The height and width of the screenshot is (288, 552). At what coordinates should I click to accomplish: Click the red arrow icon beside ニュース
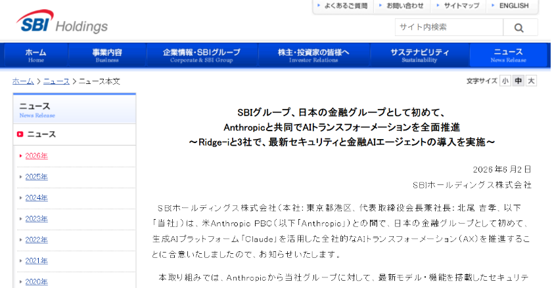coord(20,134)
